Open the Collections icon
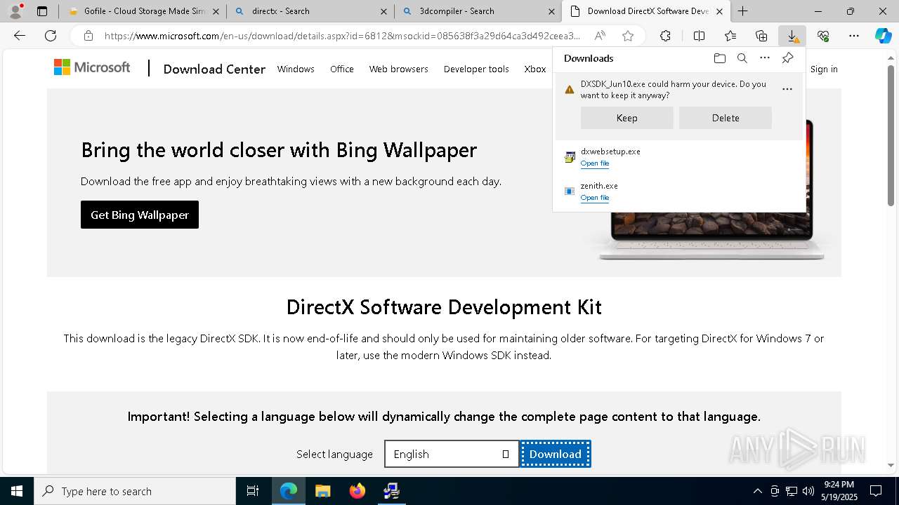The image size is (899, 505). (761, 36)
